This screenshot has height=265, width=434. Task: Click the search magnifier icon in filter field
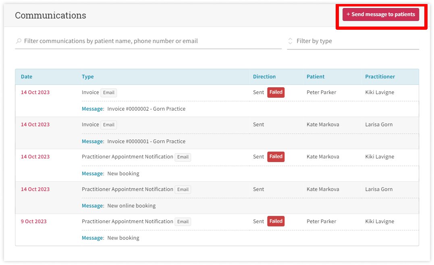pos(19,41)
